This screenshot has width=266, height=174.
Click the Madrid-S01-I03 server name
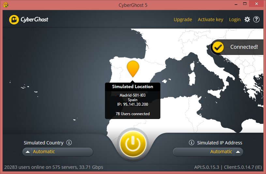click(x=132, y=95)
